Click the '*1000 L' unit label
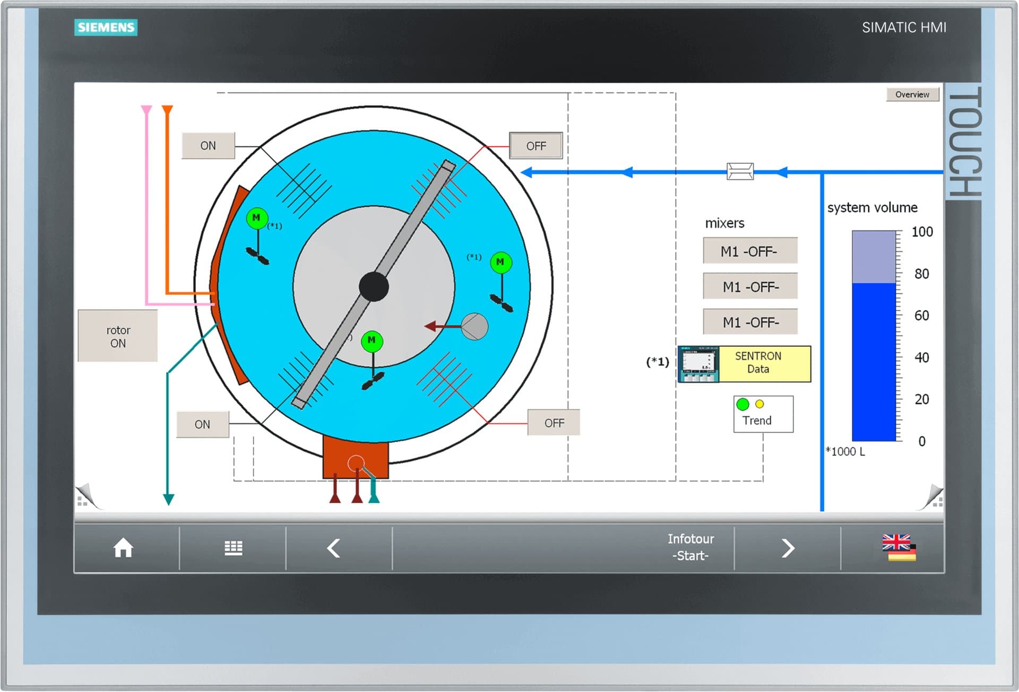Image resolution: width=1019 pixels, height=692 pixels. [845, 451]
